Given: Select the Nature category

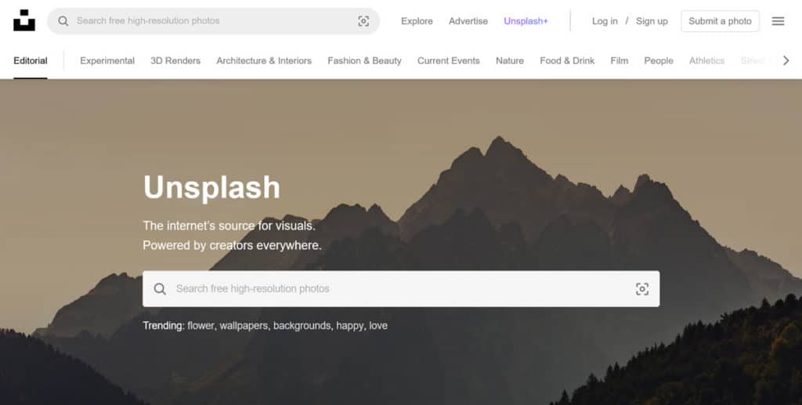Looking at the screenshot, I should point(510,60).
